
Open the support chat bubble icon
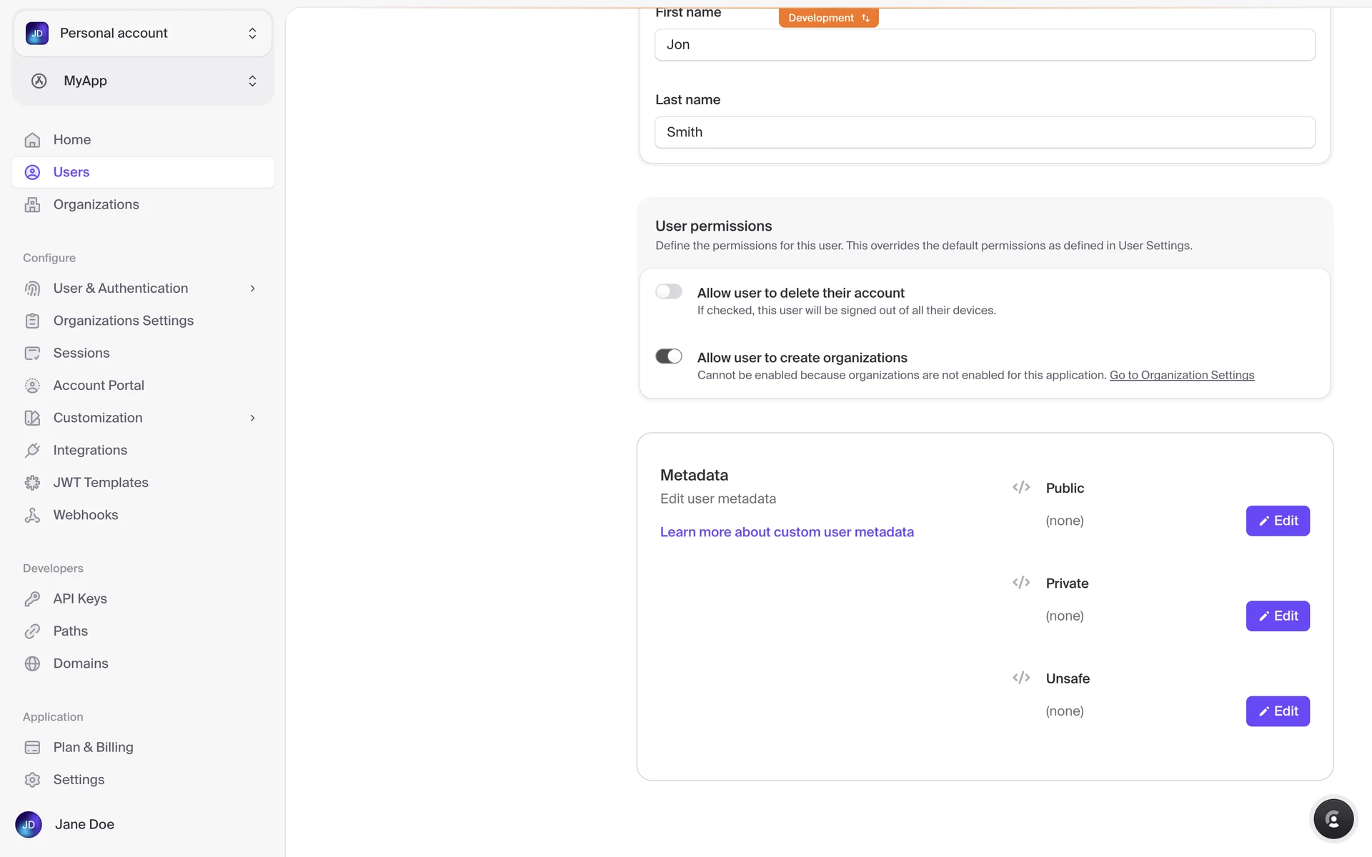(1333, 819)
